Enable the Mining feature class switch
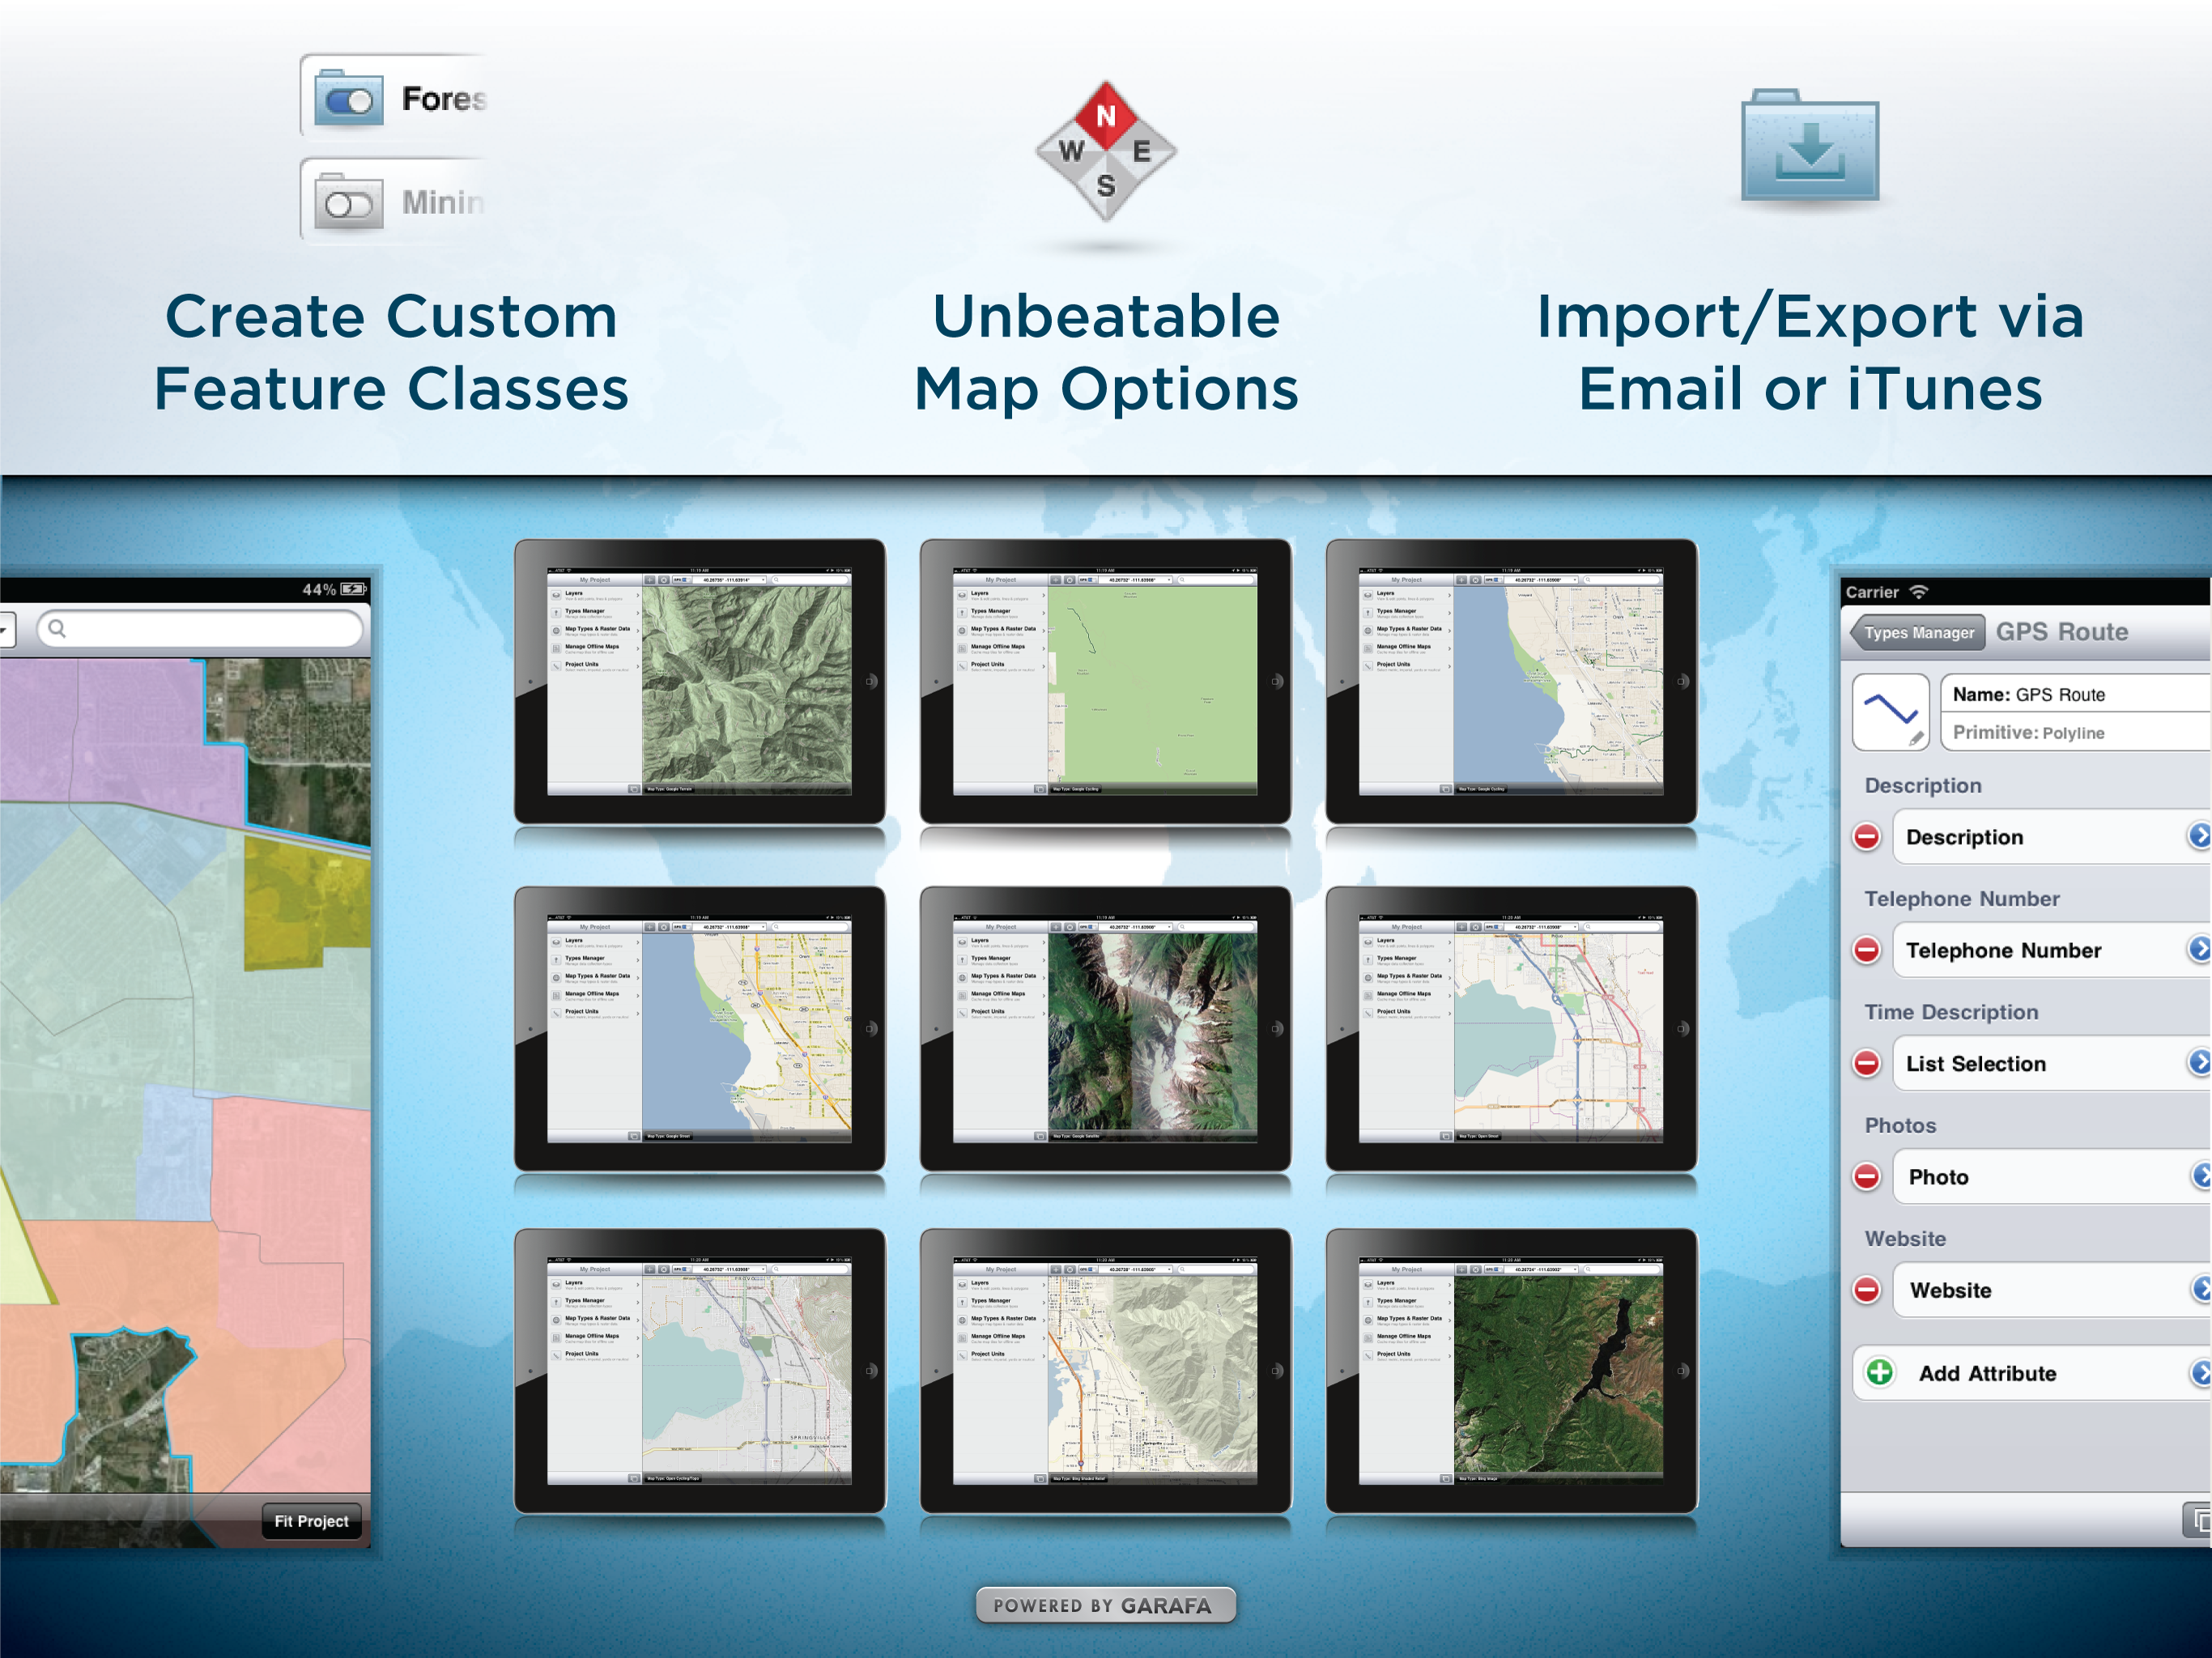Image resolution: width=2212 pixels, height=1658 pixels. (349, 204)
